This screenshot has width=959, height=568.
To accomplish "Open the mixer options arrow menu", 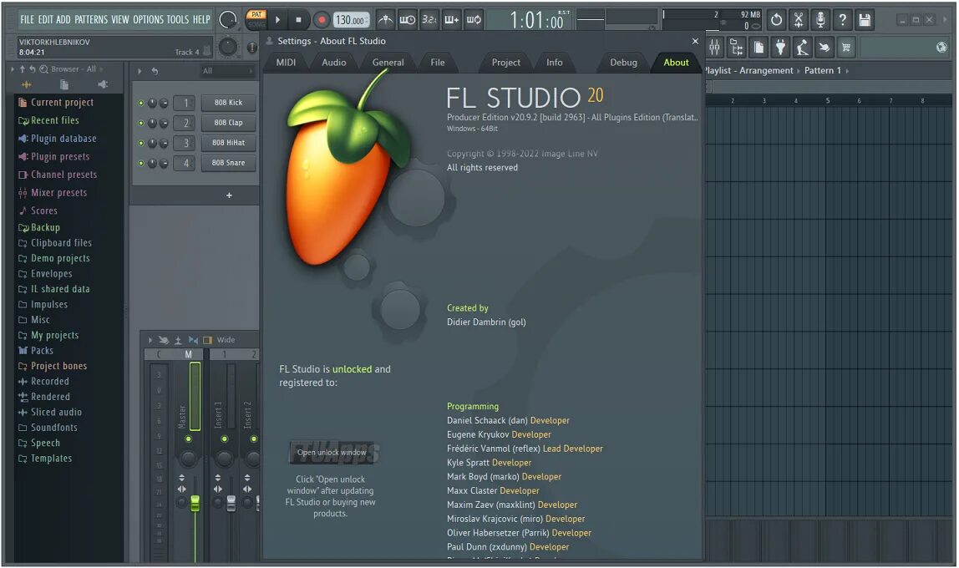I will [150, 340].
